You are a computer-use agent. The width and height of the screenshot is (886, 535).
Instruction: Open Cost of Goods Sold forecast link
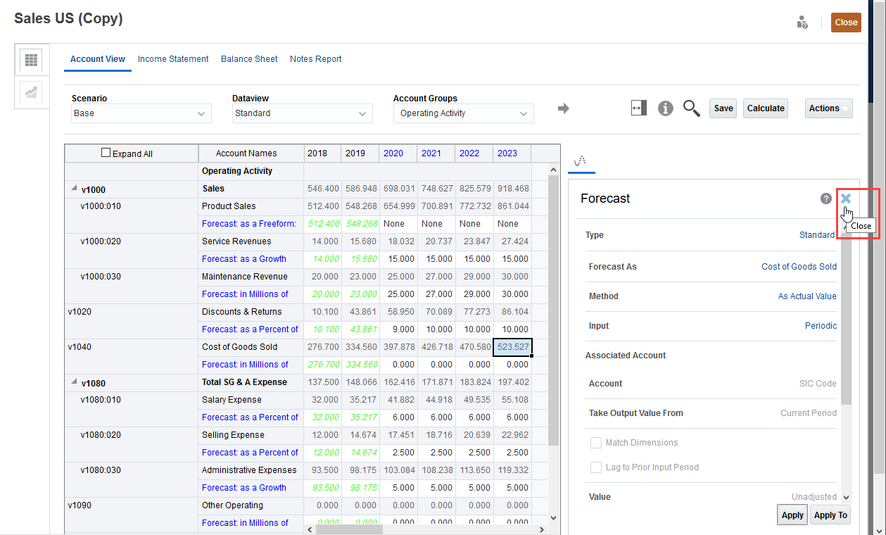click(x=245, y=365)
